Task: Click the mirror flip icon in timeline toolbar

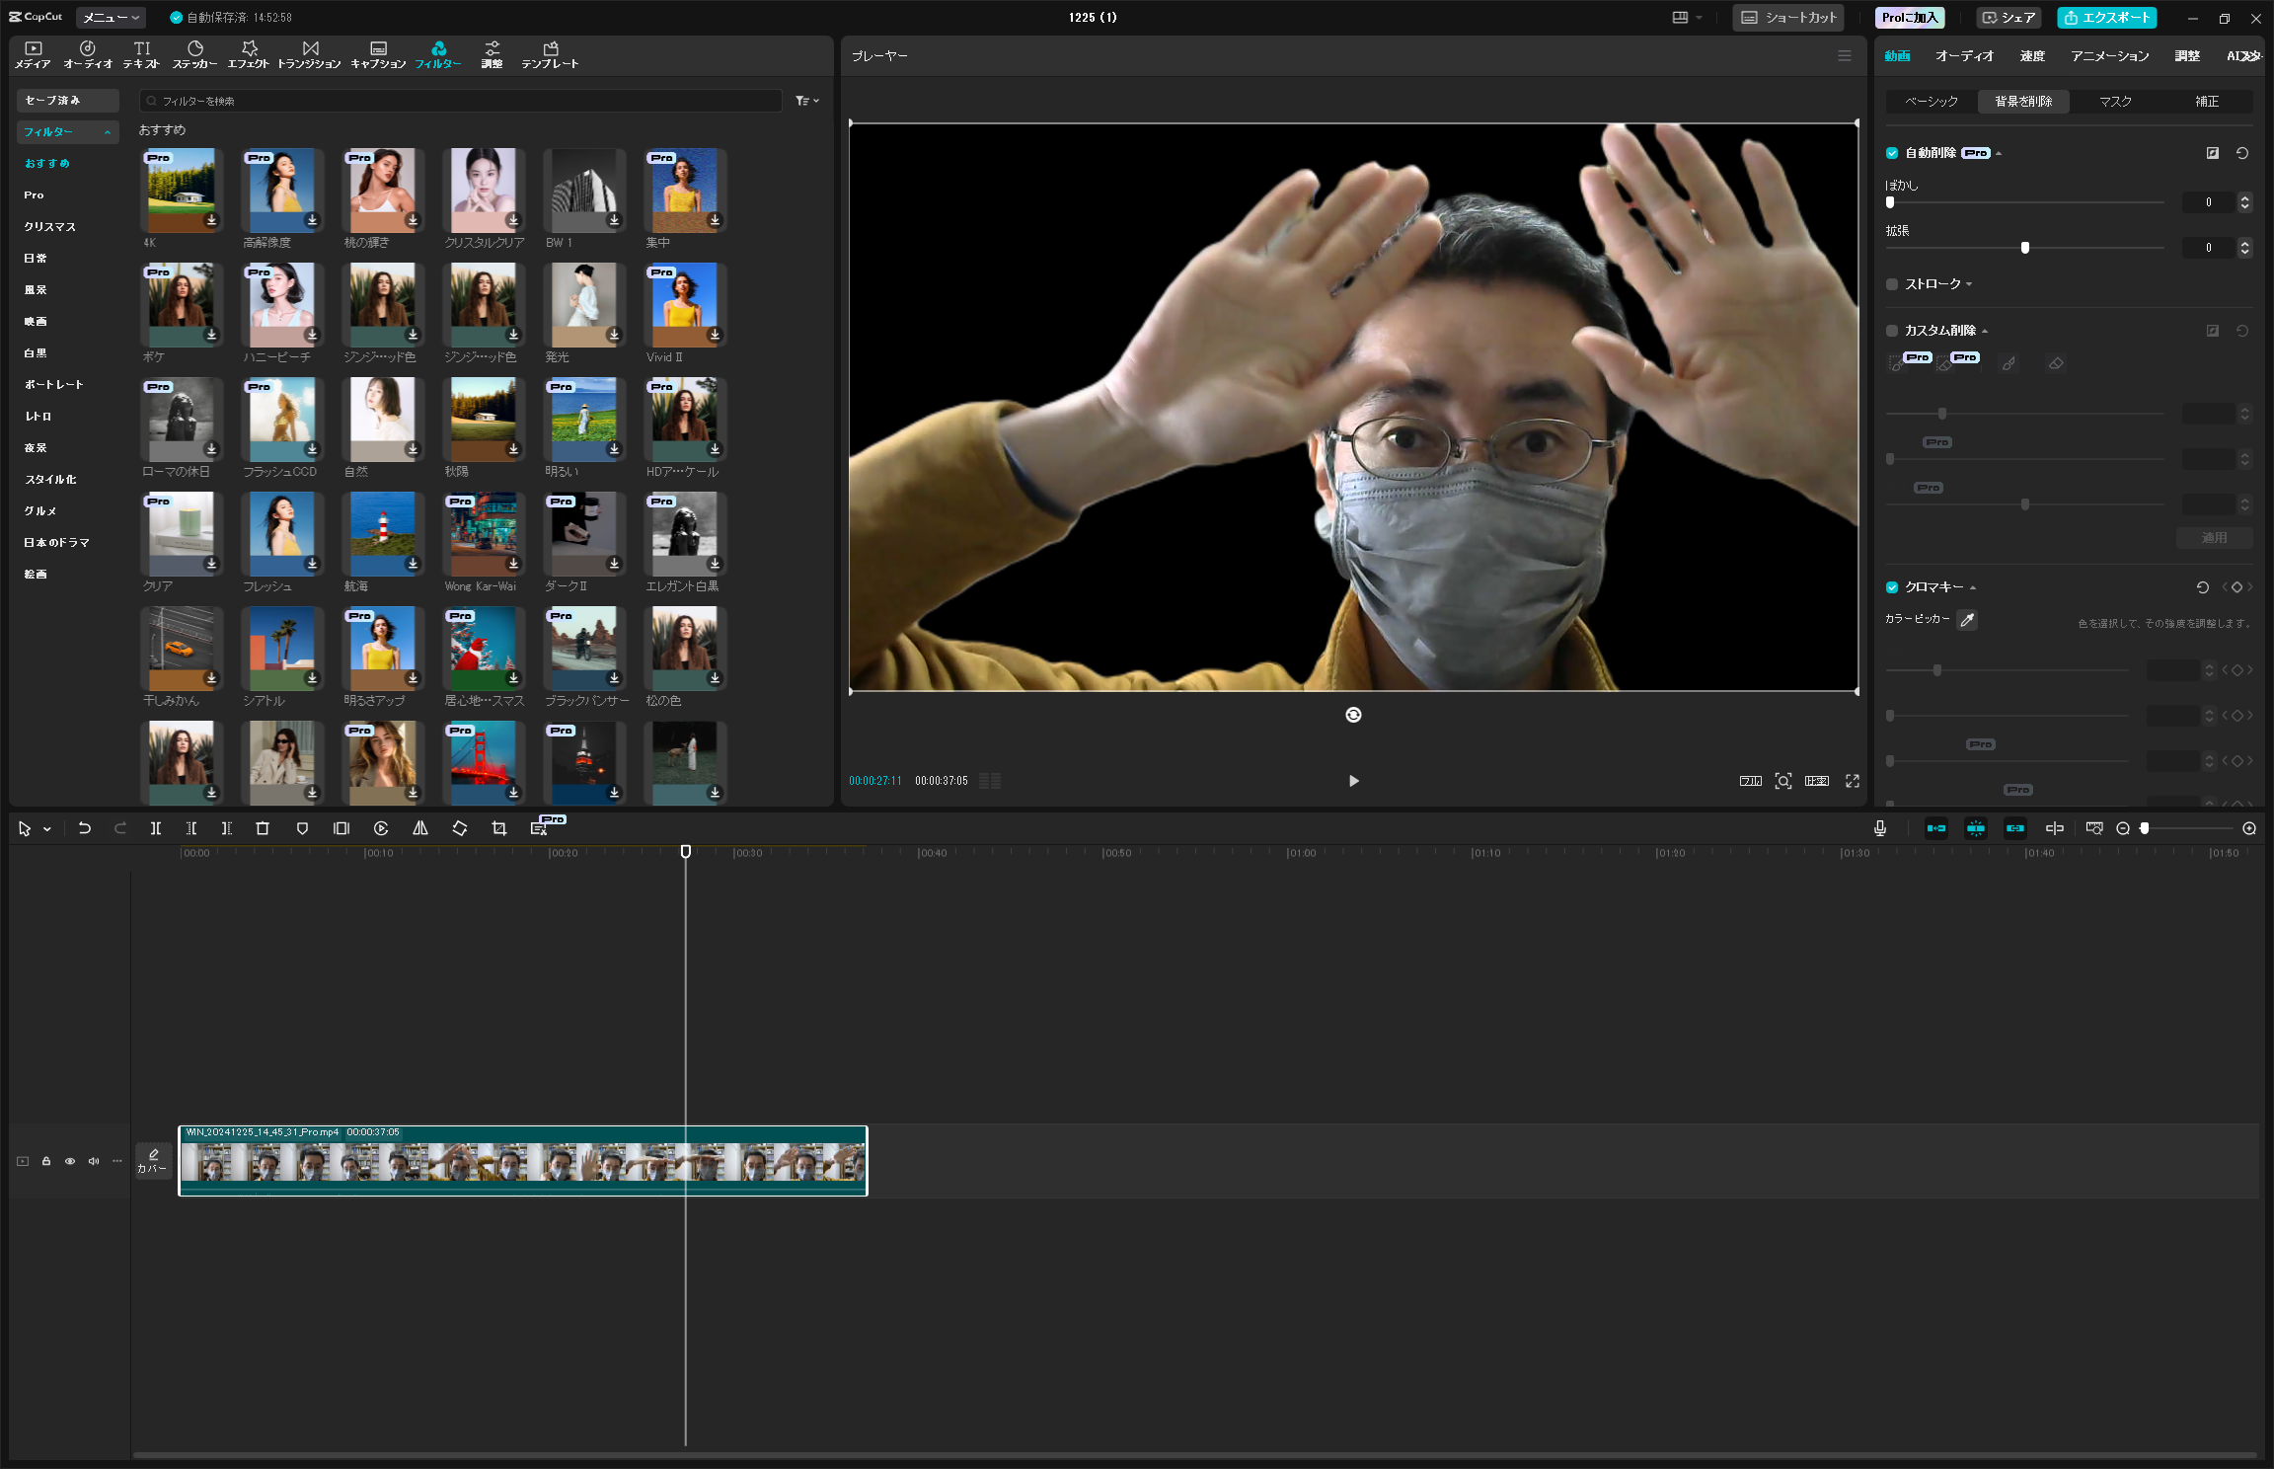Action: (420, 828)
